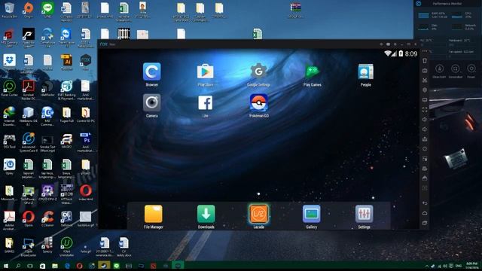
Task: Click the Nox sidebar screenshot camera icon
Action: point(425,70)
